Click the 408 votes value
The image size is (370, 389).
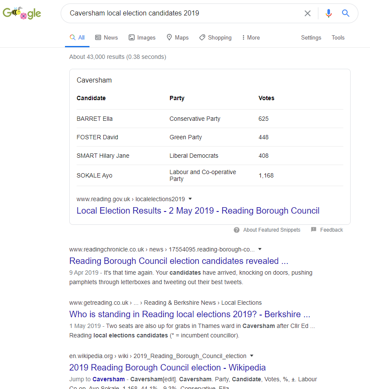(263, 156)
